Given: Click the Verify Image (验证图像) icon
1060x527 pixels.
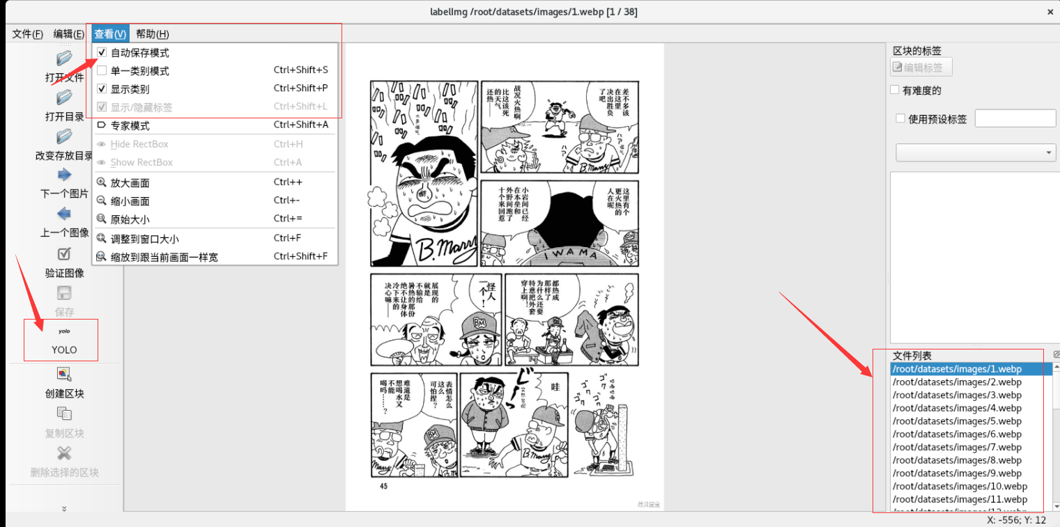Looking at the screenshot, I should (64, 253).
